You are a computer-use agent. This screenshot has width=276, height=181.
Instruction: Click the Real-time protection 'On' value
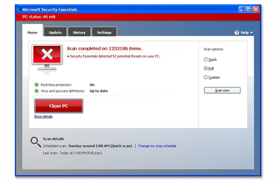click(92, 85)
